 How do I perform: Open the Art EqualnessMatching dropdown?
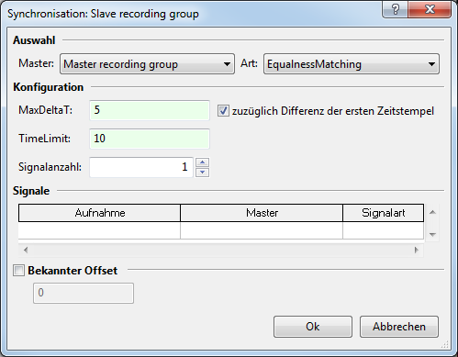[352, 64]
